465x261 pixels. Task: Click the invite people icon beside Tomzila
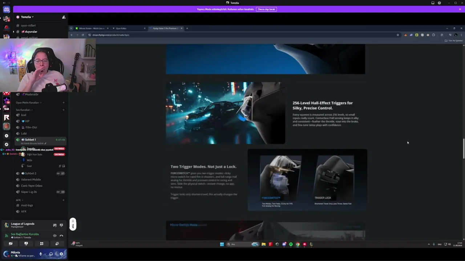(64, 17)
